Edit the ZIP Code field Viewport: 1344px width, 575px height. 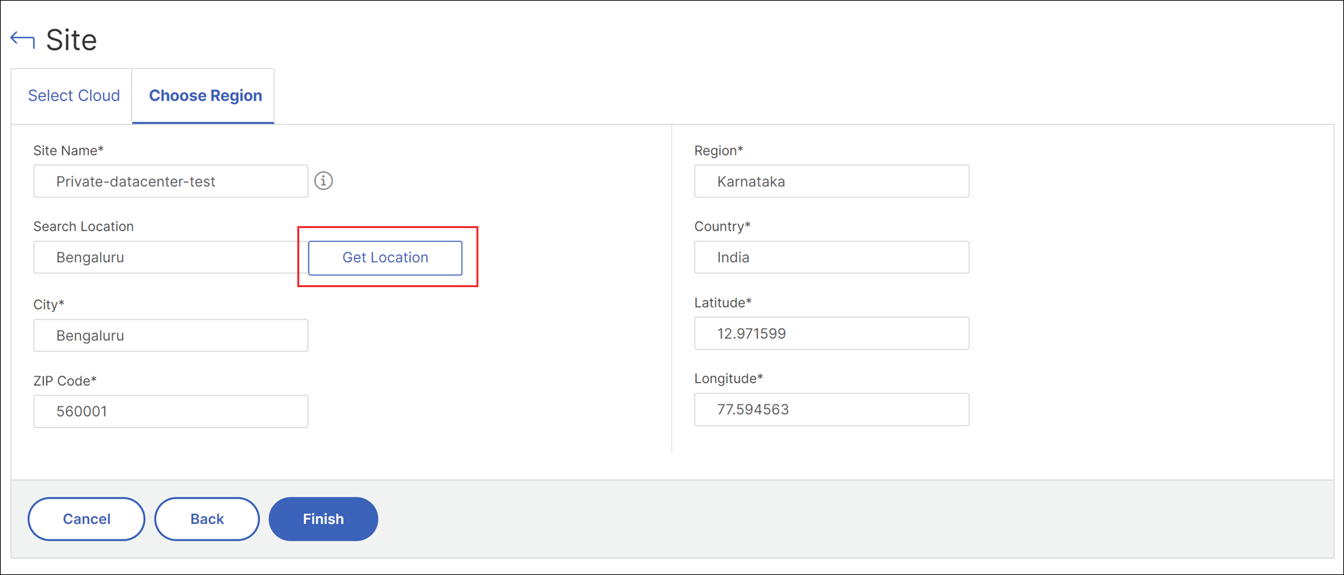(x=170, y=411)
